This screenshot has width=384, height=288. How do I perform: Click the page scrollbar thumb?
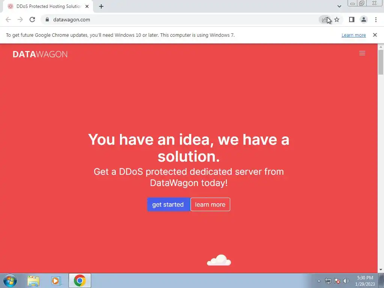click(381, 62)
